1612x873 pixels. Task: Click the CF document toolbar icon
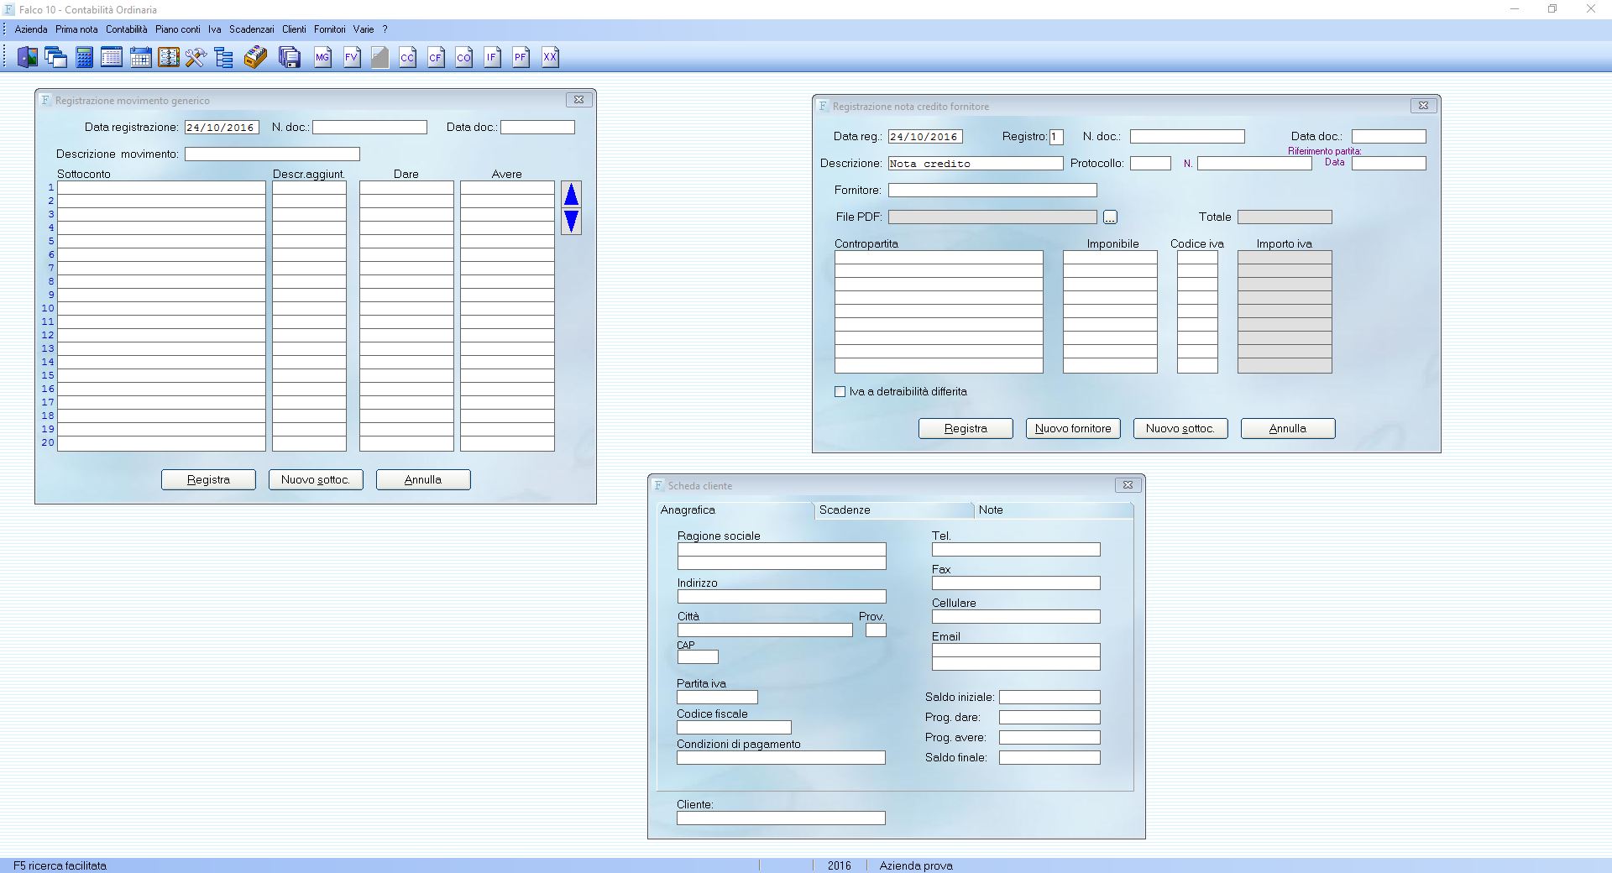click(x=436, y=57)
